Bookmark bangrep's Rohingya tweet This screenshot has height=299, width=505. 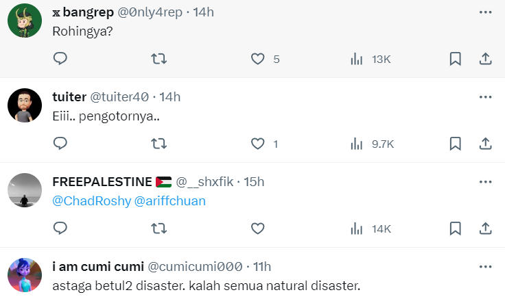point(455,60)
